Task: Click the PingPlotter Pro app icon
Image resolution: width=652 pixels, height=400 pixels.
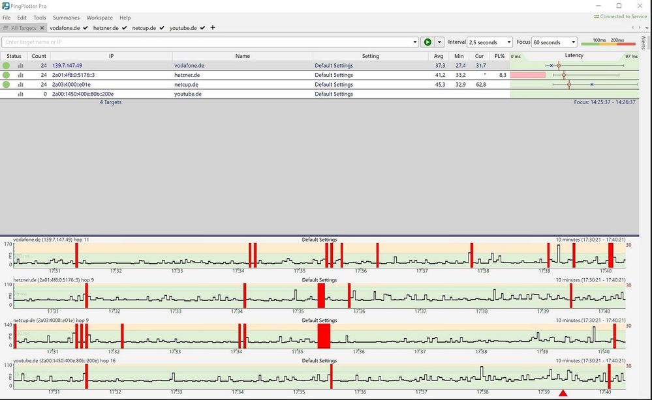Action: click(x=5, y=6)
